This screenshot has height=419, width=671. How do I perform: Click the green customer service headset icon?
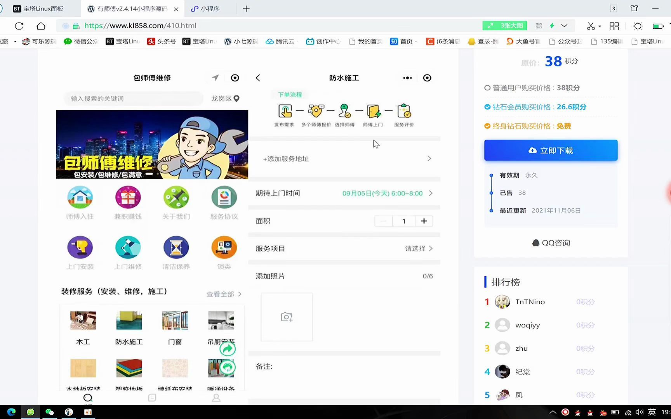click(x=228, y=367)
